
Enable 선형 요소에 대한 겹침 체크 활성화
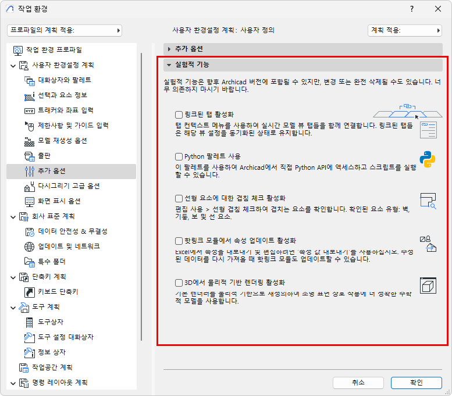tap(179, 198)
